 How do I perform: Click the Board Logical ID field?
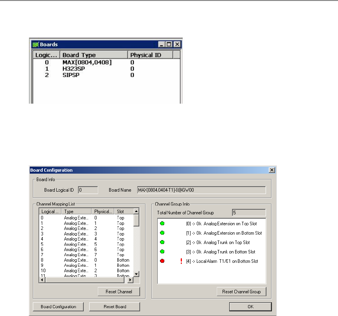point(88,190)
